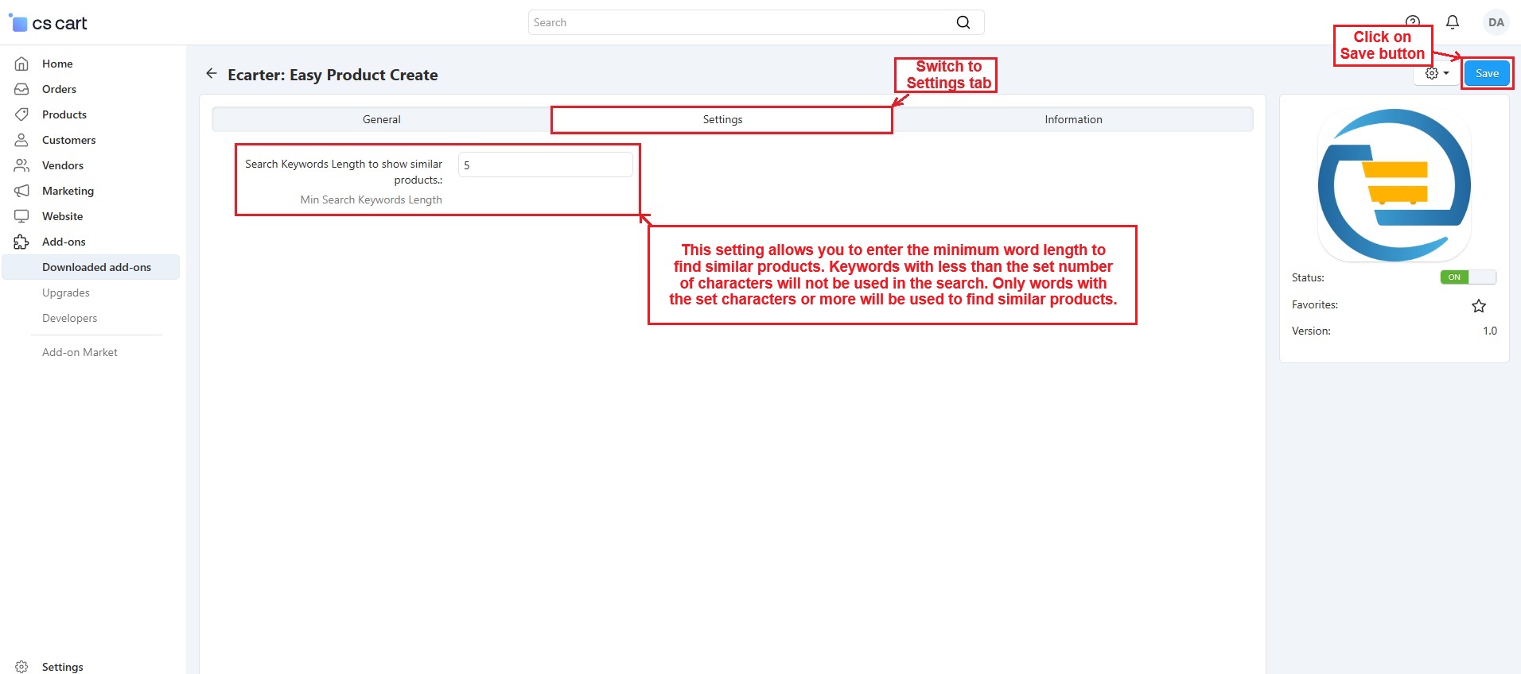The width and height of the screenshot is (1521, 674).
Task: Click the Marketing megaphone icon
Action: [x=21, y=191]
